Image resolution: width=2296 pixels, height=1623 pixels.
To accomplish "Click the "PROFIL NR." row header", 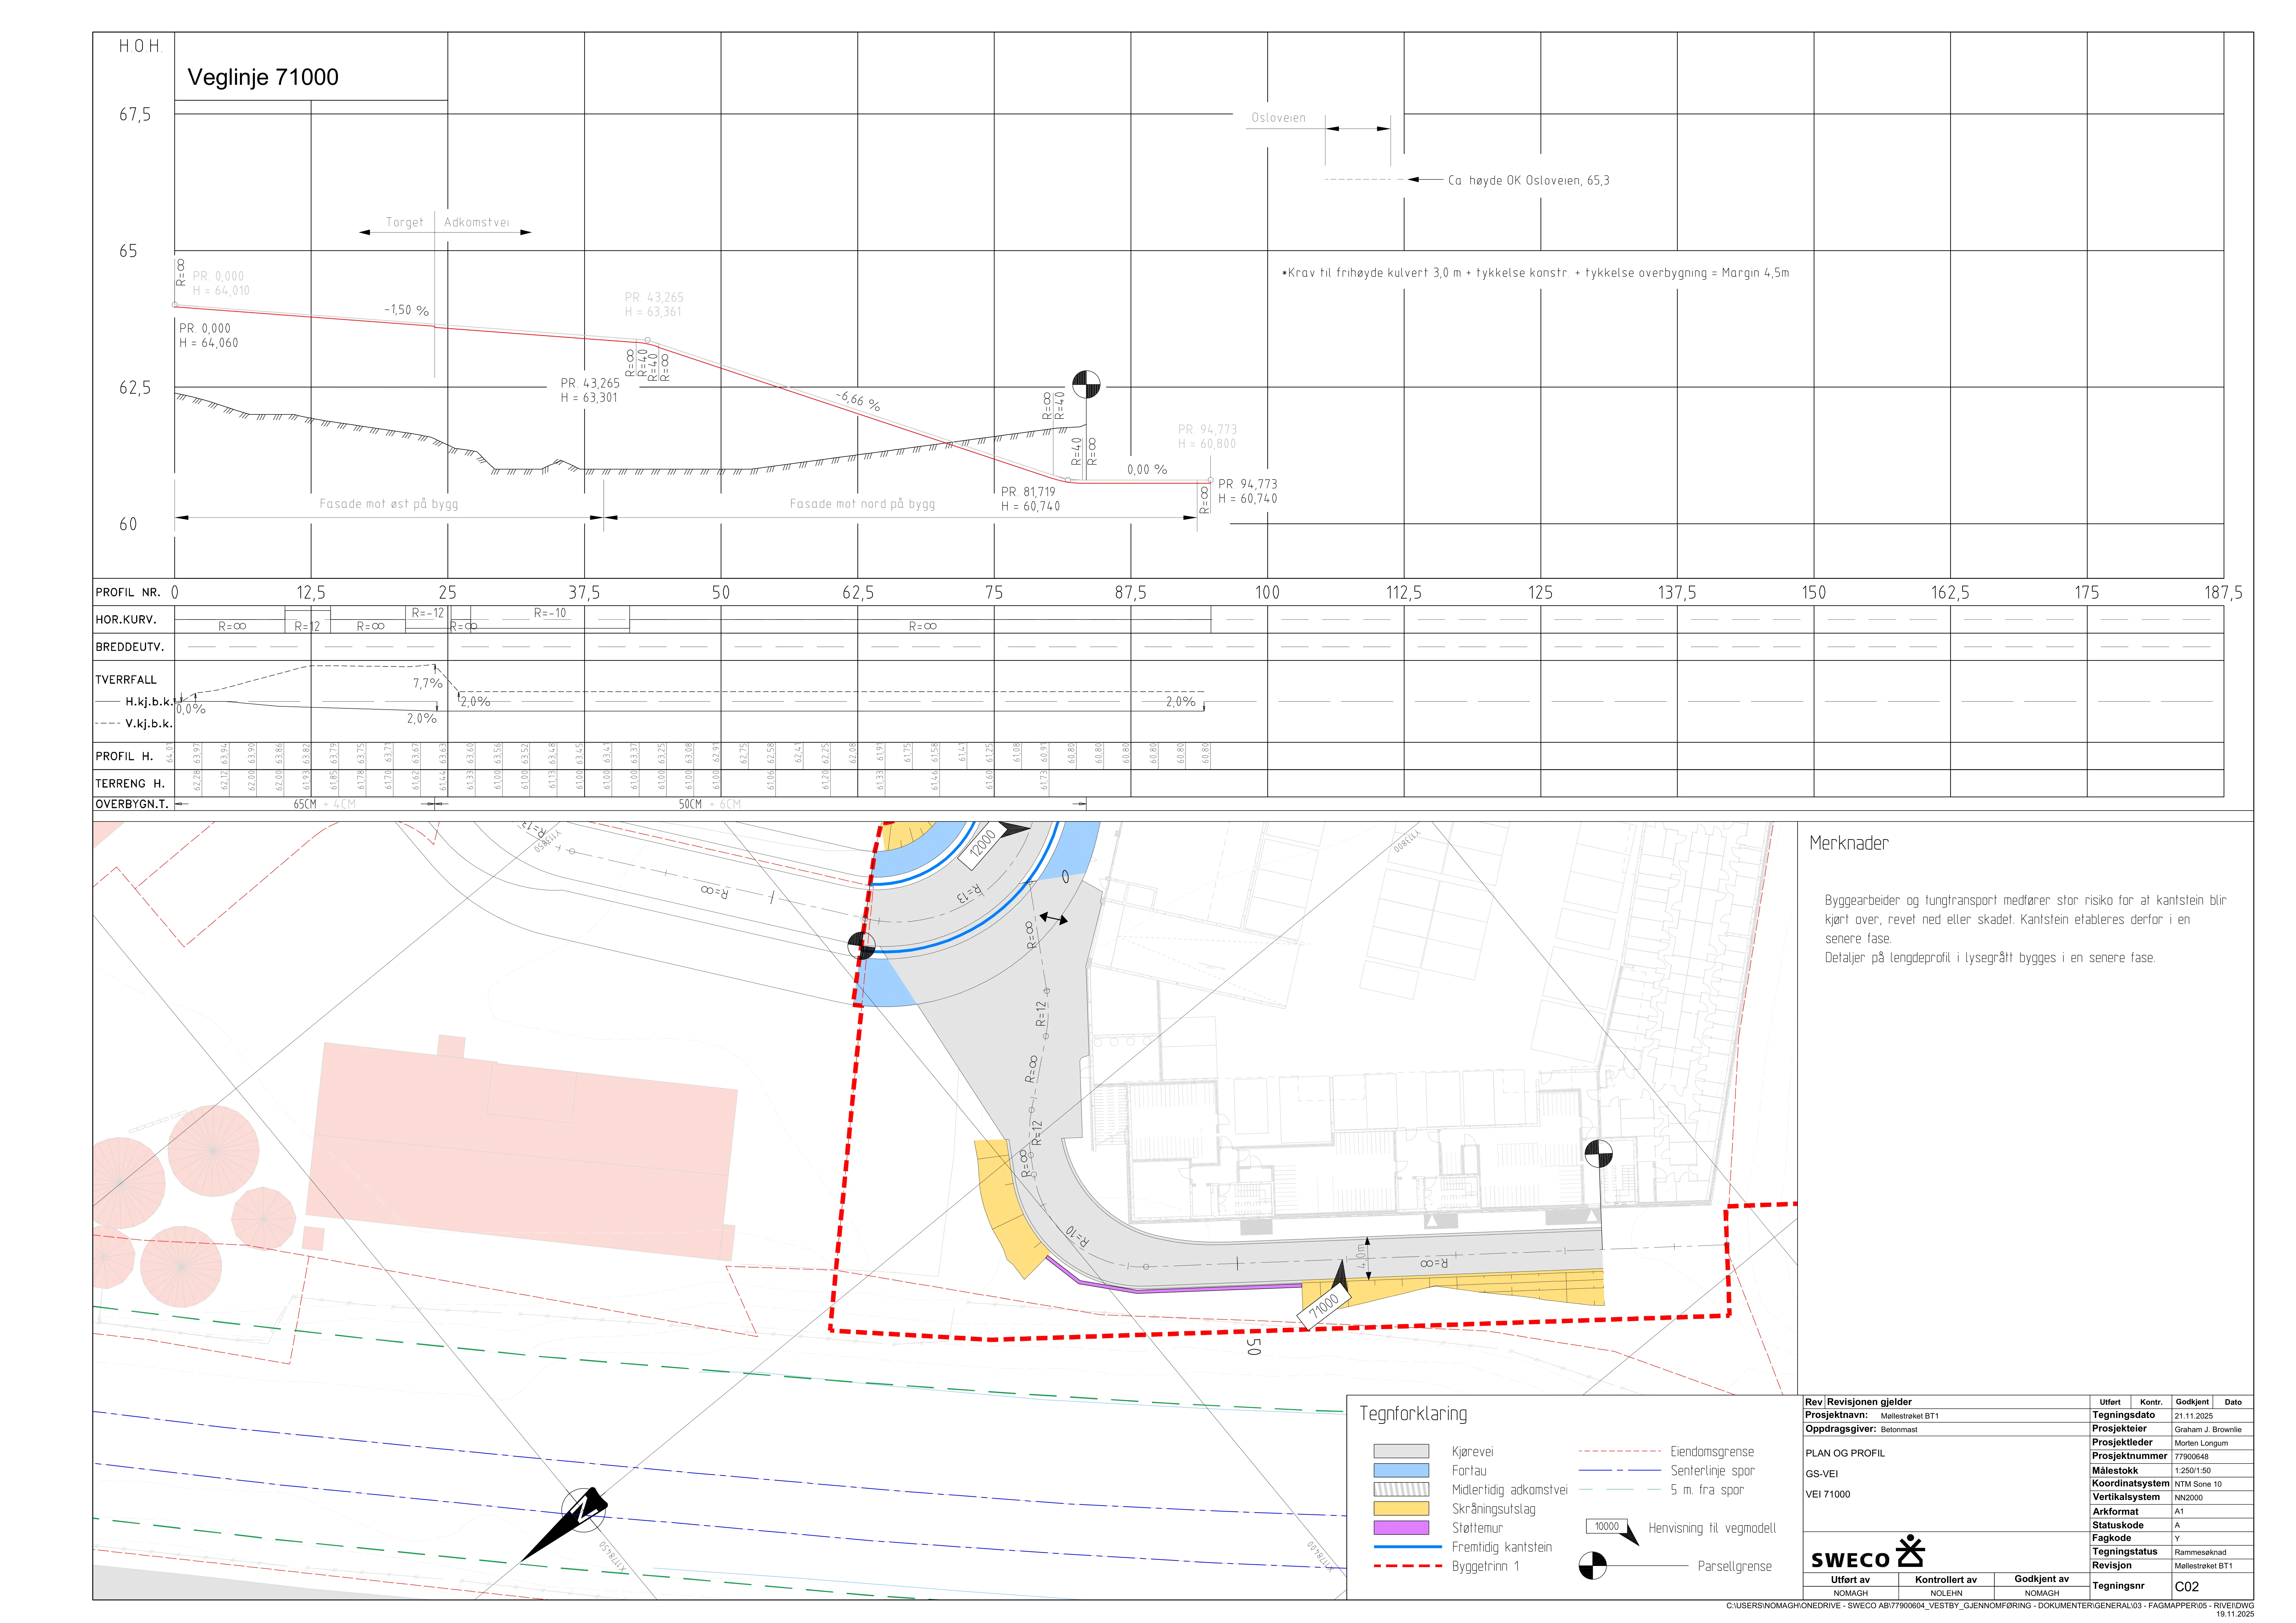I will pyautogui.click(x=128, y=592).
